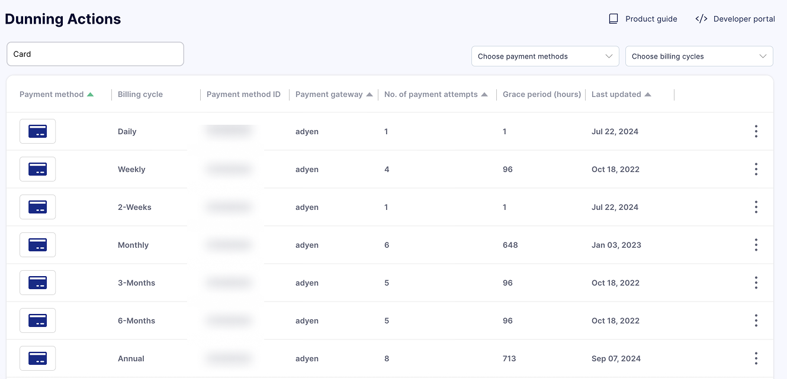Open kebab menu for 6-Months row
787x379 pixels.
(756, 320)
